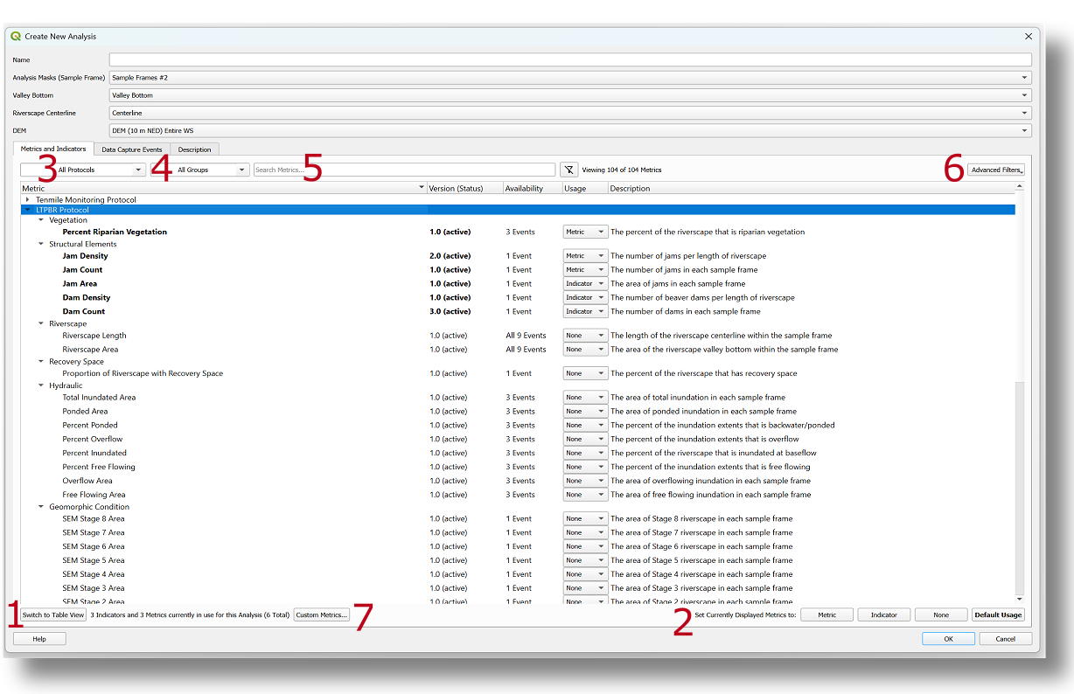Confirm with the OK button
Image resolution: width=1074 pixels, height=694 pixels.
point(948,639)
